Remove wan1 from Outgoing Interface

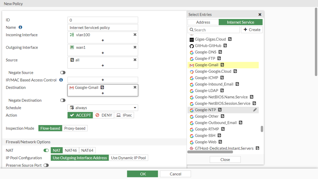pyautogui.click(x=135, y=47)
